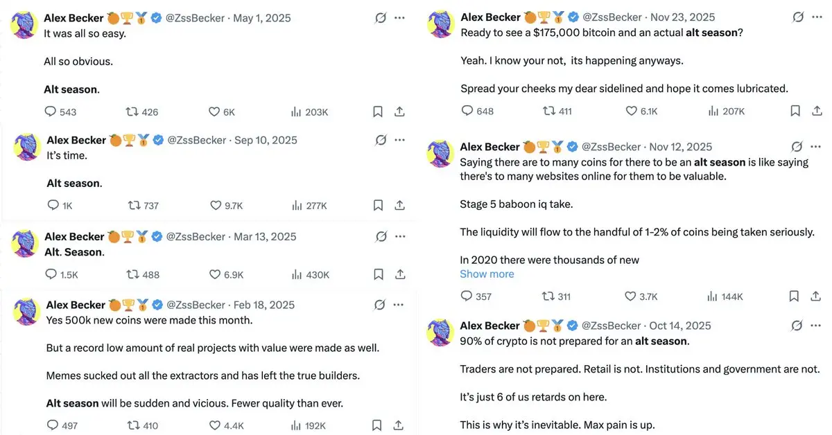Open three-dot menu on Sep 10 tweet
Viewport: 832px width, 435px height.
[x=399, y=140]
